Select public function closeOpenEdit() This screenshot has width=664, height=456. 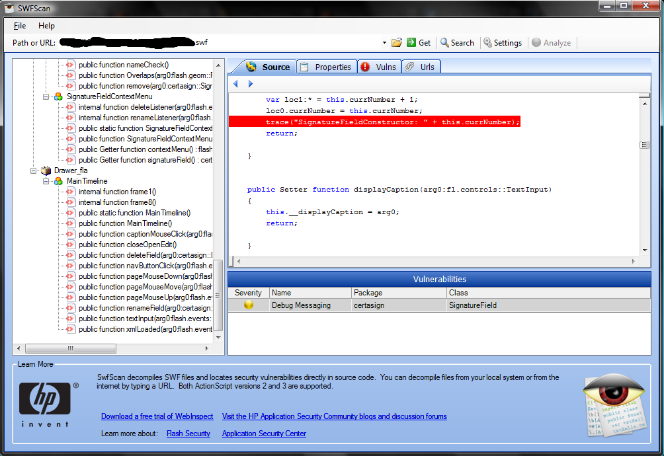pyautogui.click(x=128, y=245)
